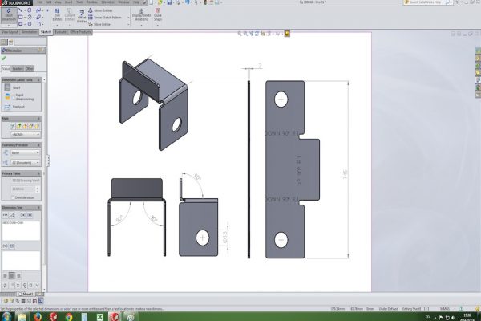Viewport: 481px width, 321px height.
Task: Click the Offset Entities tool
Action: (x=82, y=19)
